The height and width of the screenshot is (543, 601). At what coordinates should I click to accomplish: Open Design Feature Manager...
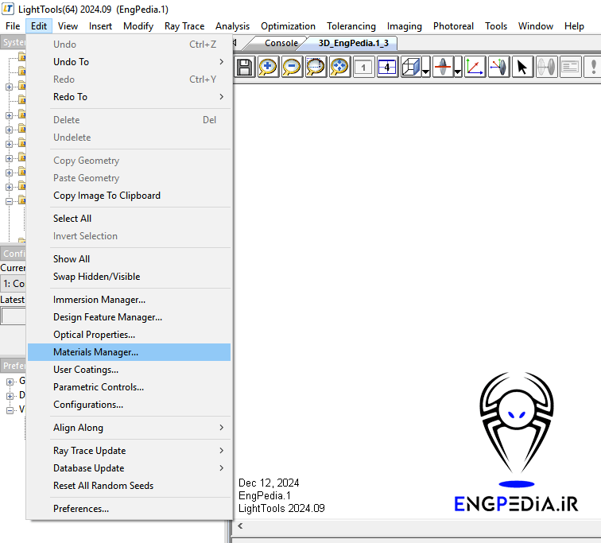click(129, 317)
